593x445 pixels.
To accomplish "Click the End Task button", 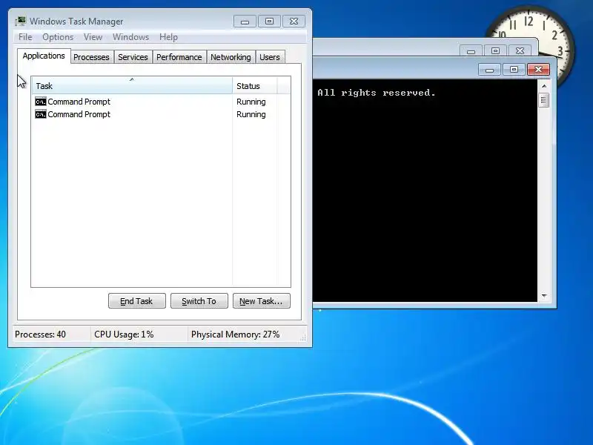I will pos(137,301).
